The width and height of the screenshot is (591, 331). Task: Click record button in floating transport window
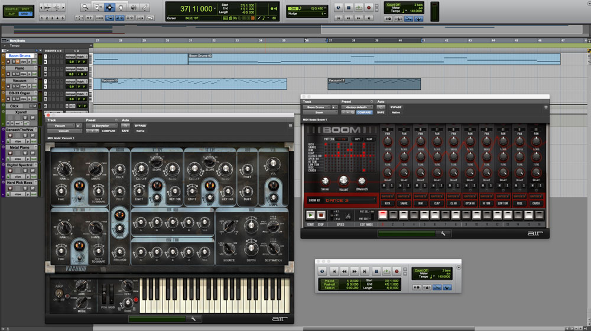tap(397, 271)
